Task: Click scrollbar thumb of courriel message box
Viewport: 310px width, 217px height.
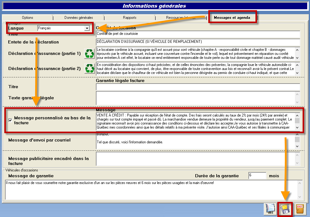Action: pos(297,139)
